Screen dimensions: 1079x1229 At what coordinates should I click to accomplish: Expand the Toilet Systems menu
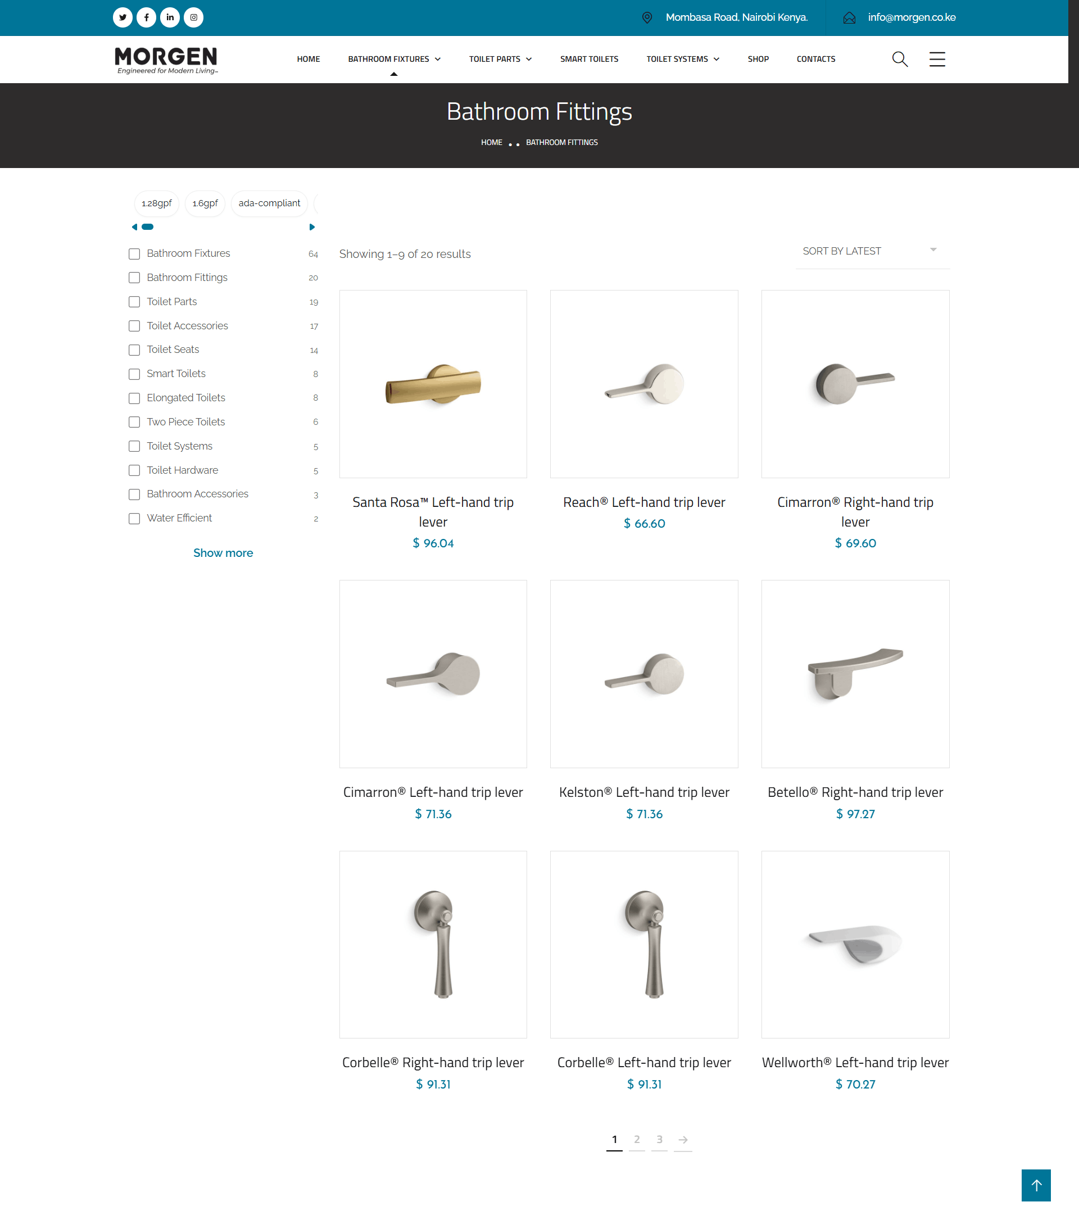(683, 59)
